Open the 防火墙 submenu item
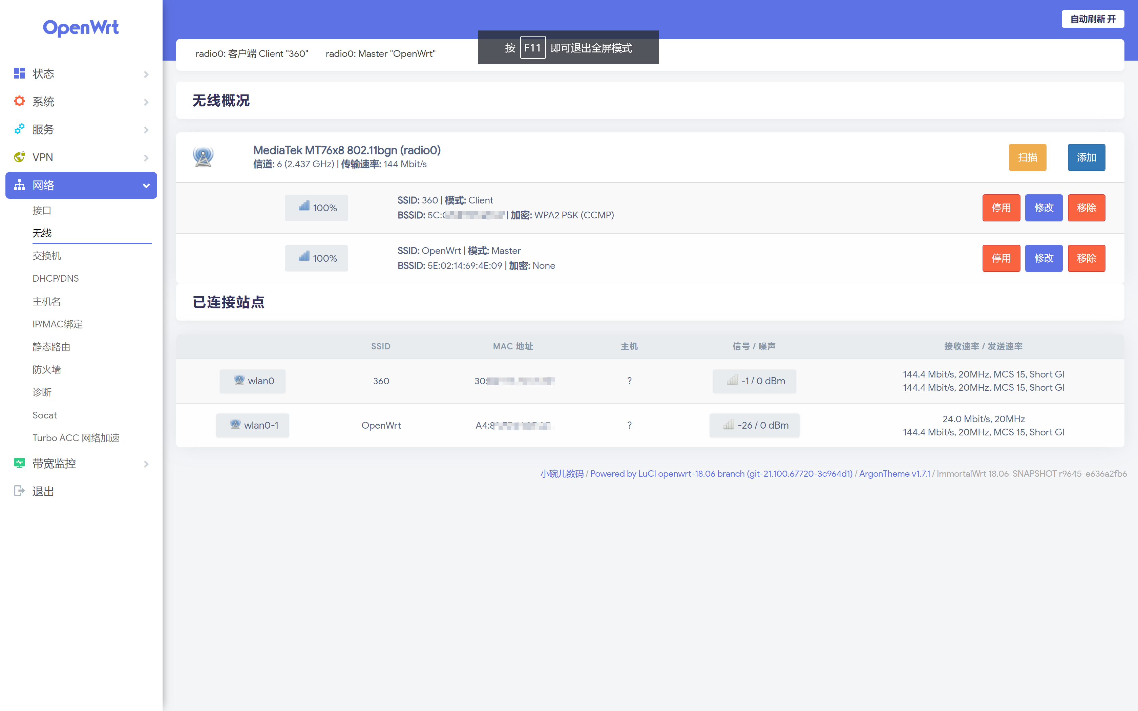The height and width of the screenshot is (711, 1138). pos(46,370)
